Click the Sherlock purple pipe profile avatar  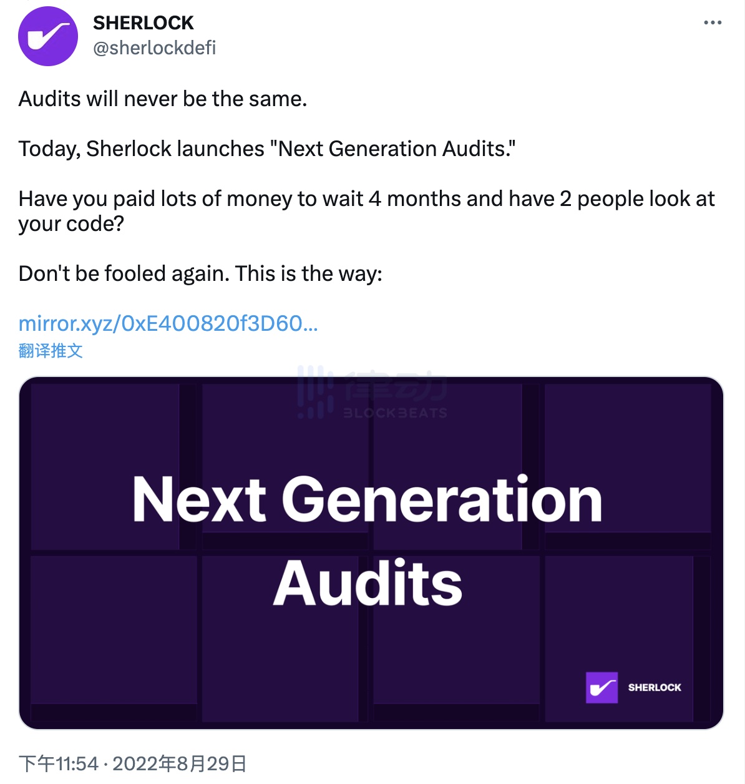point(48,36)
